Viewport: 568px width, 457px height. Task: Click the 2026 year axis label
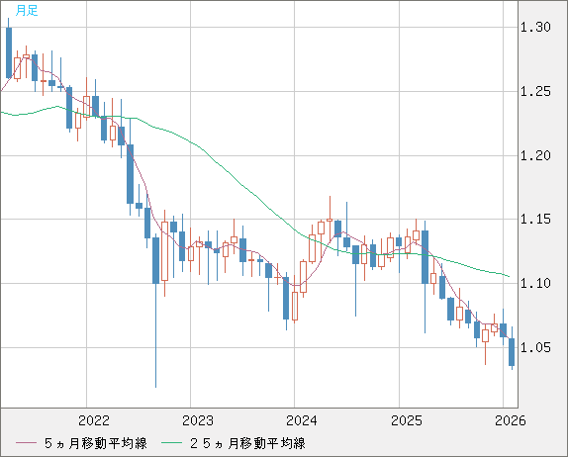pos(511,420)
